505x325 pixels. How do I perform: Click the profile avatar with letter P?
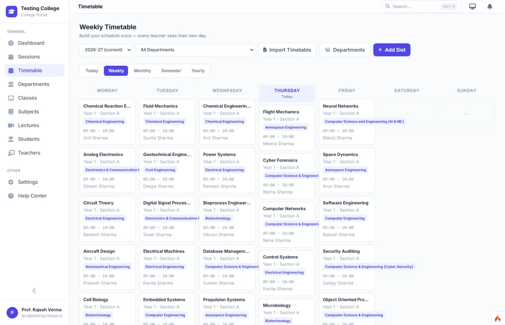click(x=12, y=312)
